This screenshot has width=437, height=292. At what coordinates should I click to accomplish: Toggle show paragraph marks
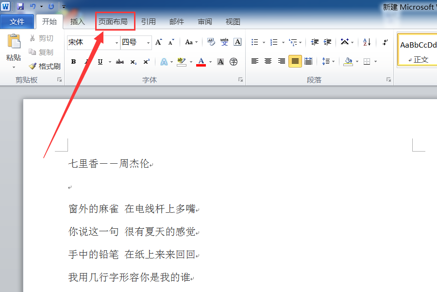click(385, 42)
